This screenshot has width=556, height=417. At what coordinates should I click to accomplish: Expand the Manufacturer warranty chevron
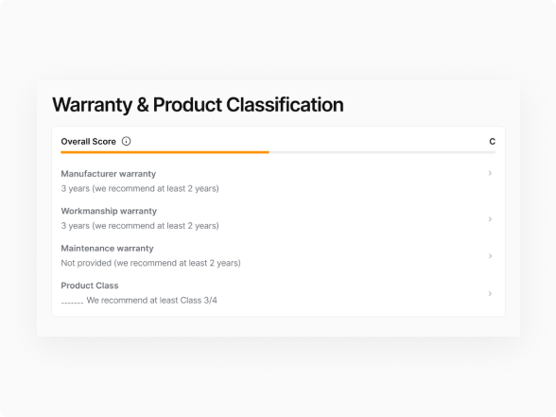[490, 173]
